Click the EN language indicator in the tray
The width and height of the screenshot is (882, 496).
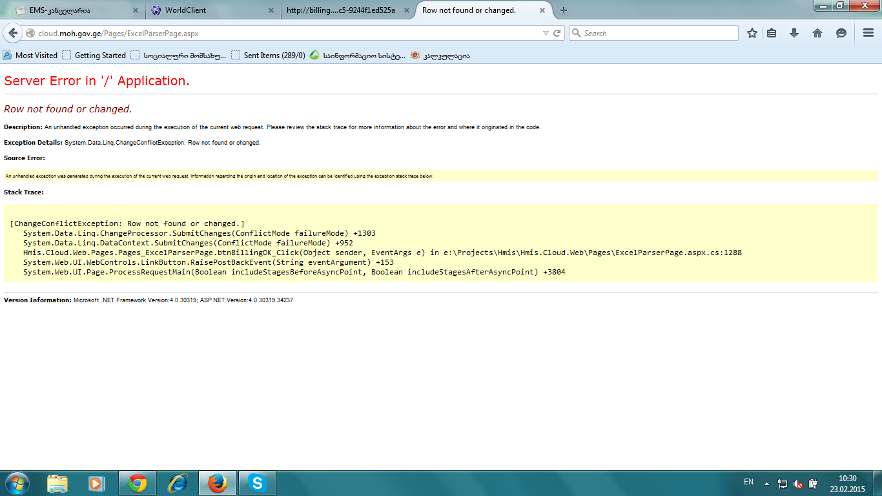(748, 482)
